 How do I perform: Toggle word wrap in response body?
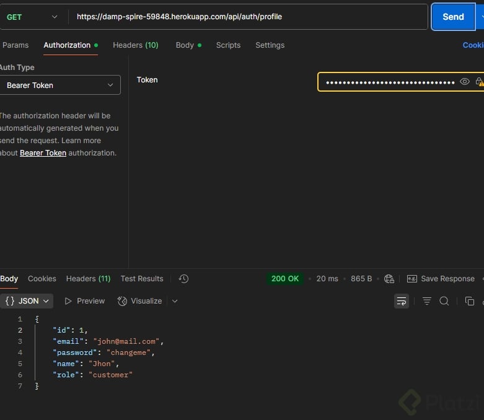(402, 301)
